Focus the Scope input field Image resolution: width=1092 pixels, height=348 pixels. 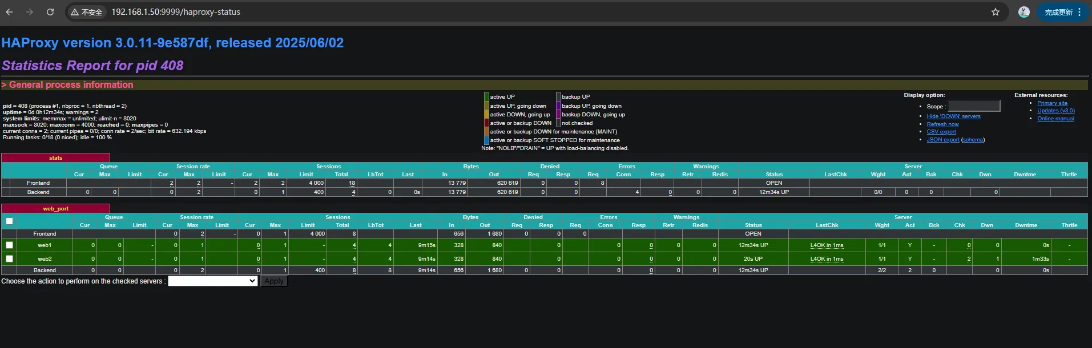(974, 106)
